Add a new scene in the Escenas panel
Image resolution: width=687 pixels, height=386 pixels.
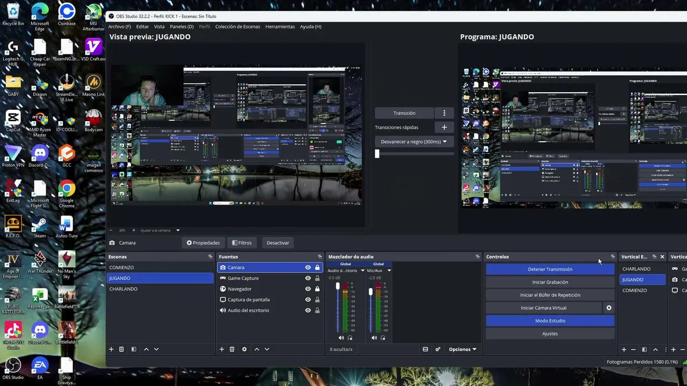click(x=111, y=349)
